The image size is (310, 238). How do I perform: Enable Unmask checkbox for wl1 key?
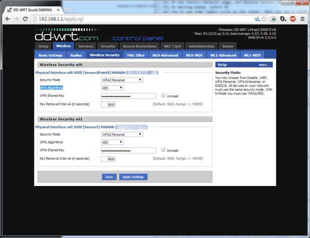163,150
